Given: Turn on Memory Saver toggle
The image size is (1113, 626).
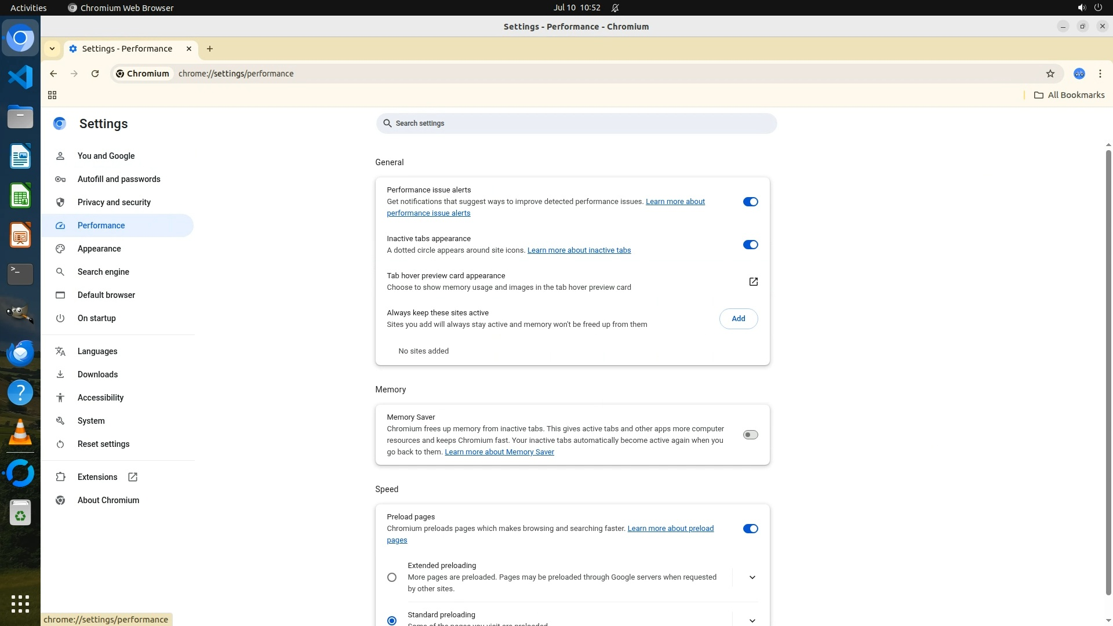Looking at the screenshot, I should pos(750,435).
